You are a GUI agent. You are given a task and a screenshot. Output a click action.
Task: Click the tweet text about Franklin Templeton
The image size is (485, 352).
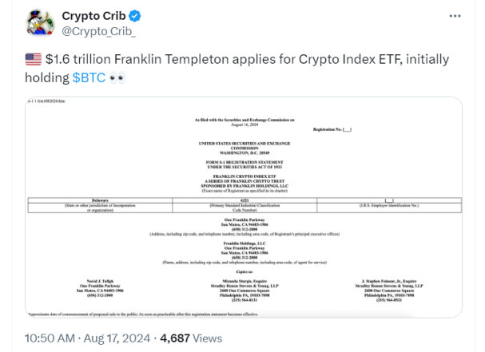[x=237, y=69]
